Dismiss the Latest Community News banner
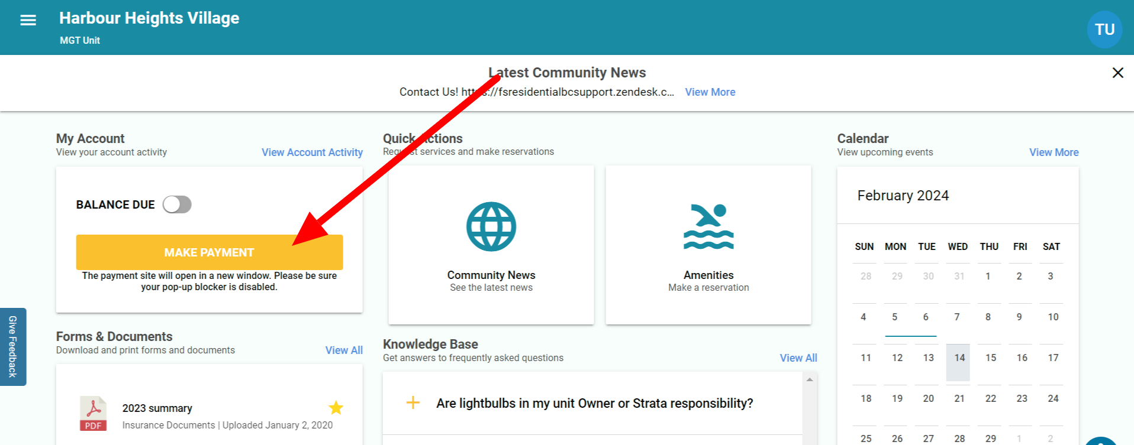Screen dimensions: 1134x445 pyautogui.click(x=1117, y=73)
